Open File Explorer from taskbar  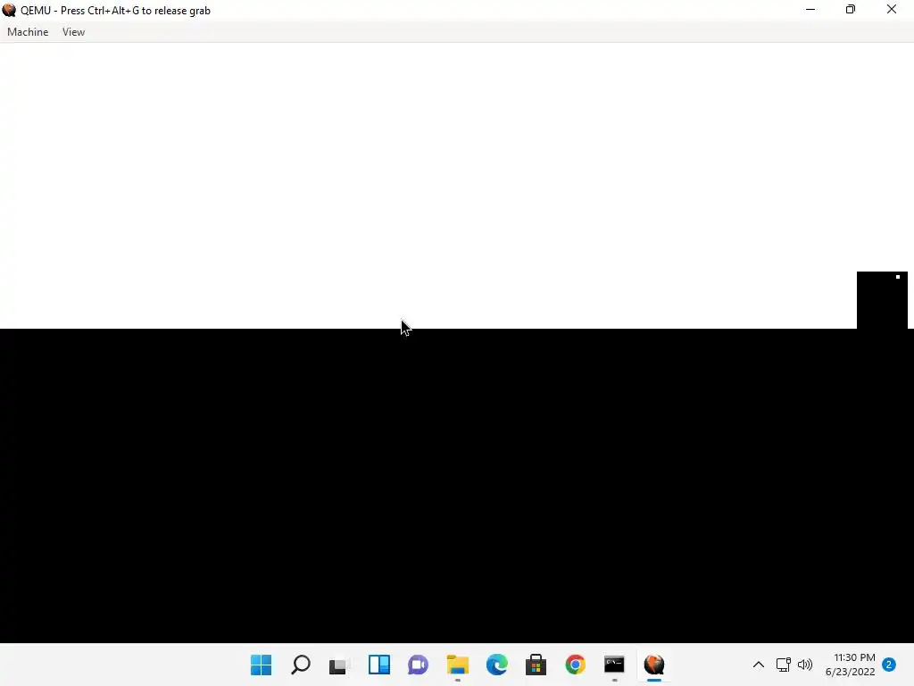[458, 665]
